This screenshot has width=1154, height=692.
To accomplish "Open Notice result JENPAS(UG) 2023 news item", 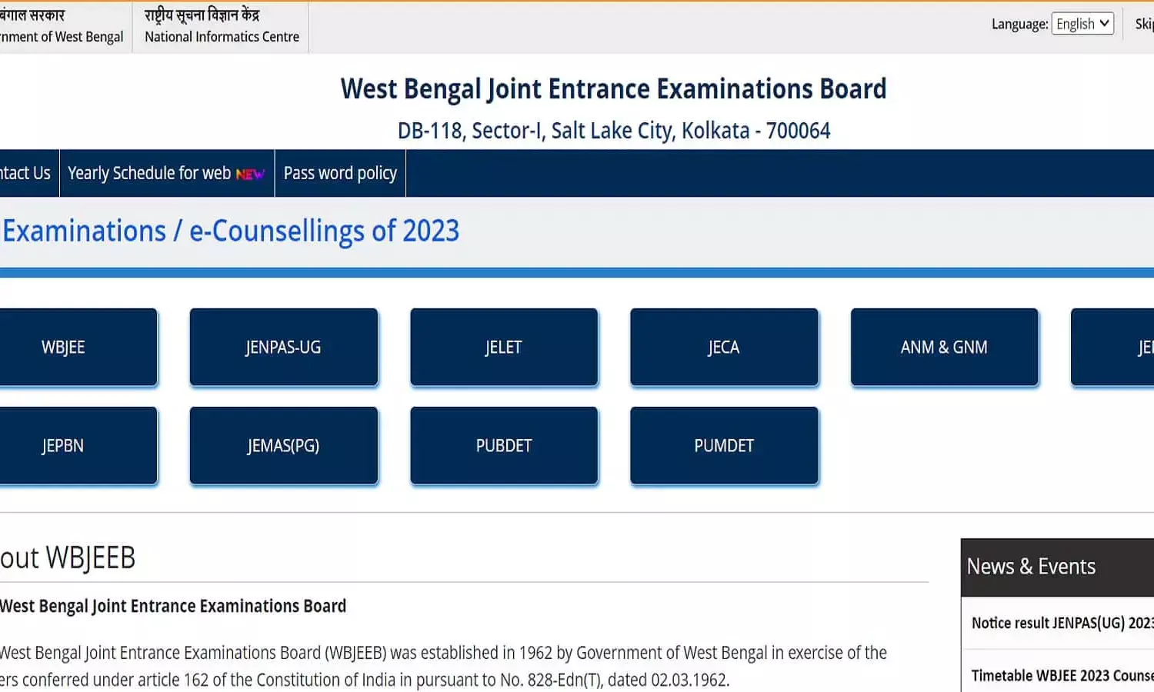I will coord(1062,623).
